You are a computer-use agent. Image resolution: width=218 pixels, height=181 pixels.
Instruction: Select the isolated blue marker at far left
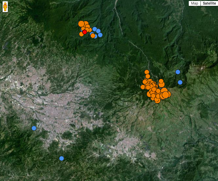[x=34, y=128]
